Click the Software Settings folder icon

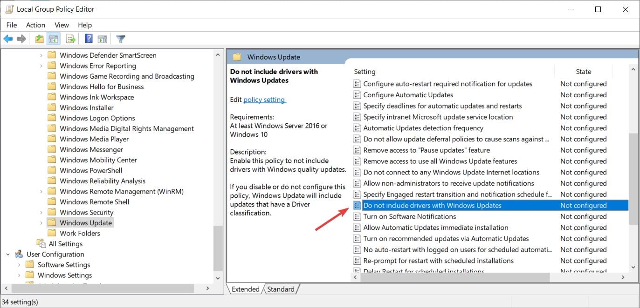point(30,265)
